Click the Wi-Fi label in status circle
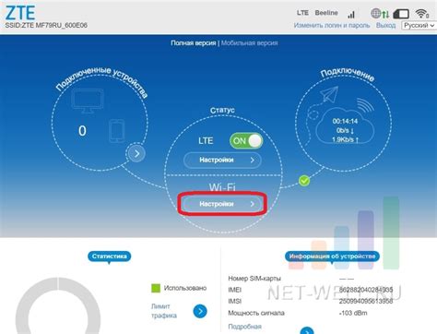 (x=222, y=187)
